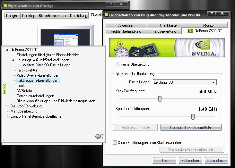The height and width of the screenshot is (168, 235).
Task: Select the Farbkorrektur tree item
Action: 27,70
